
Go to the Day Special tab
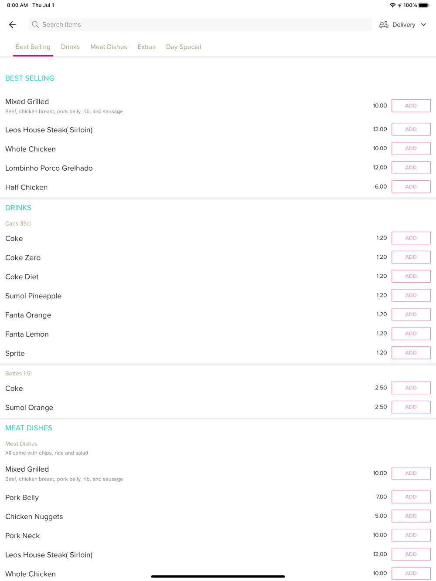(184, 47)
